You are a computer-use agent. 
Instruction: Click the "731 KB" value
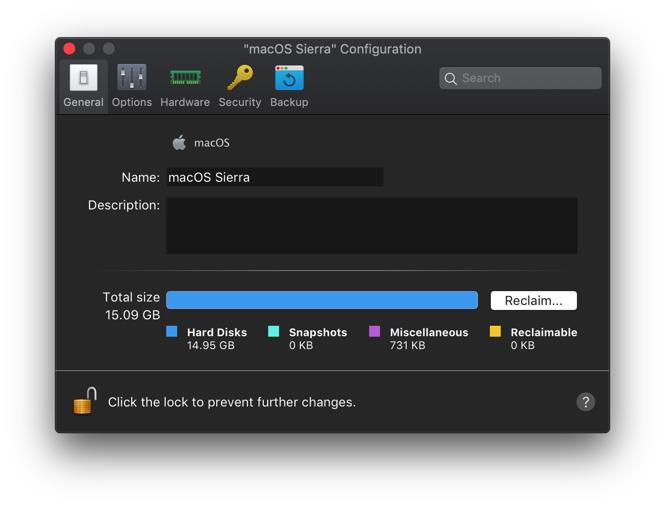point(408,346)
